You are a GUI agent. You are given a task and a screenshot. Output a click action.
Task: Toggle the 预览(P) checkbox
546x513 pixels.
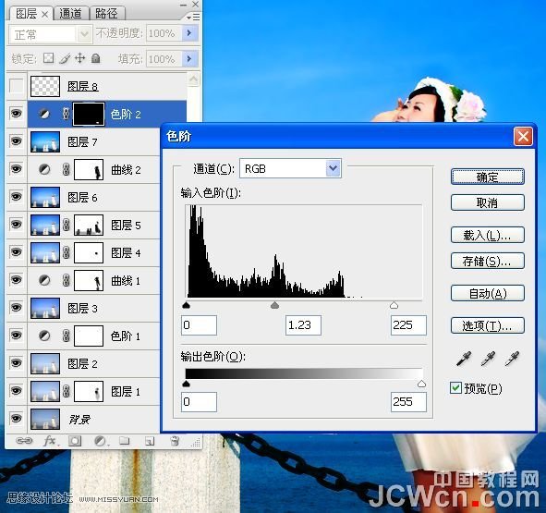tap(455, 388)
